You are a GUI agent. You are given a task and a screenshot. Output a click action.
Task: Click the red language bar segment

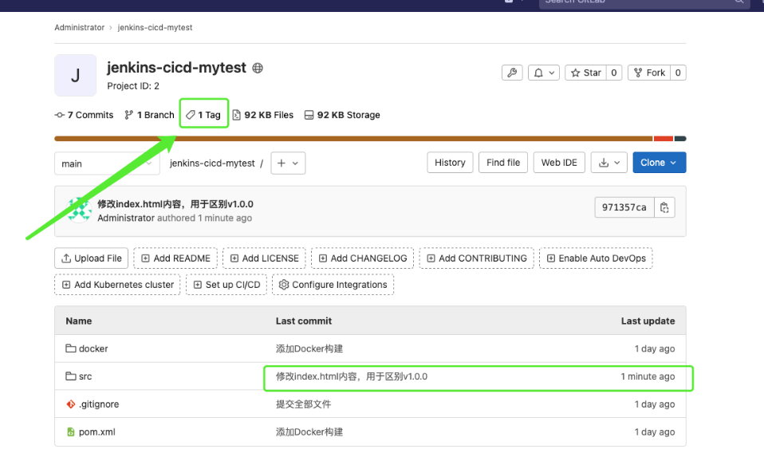[664, 139]
